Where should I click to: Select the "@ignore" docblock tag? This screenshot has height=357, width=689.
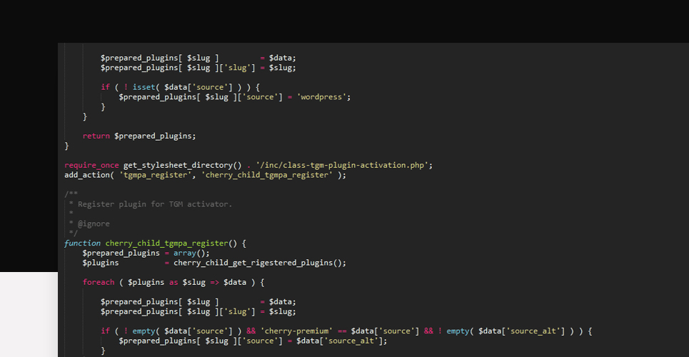(x=94, y=223)
